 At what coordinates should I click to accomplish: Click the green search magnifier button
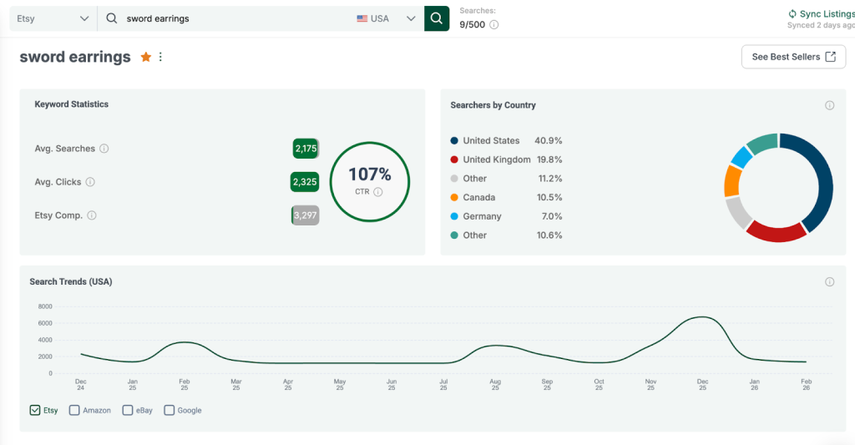click(436, 18)
